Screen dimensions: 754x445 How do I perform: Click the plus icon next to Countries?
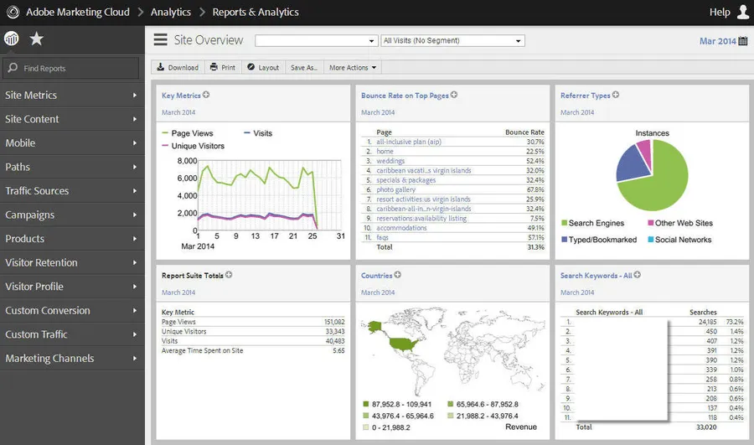(398, 275)
